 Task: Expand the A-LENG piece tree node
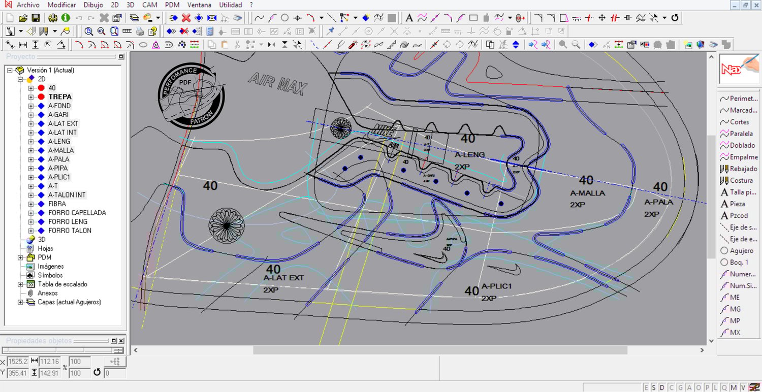(x=30, y=142)
